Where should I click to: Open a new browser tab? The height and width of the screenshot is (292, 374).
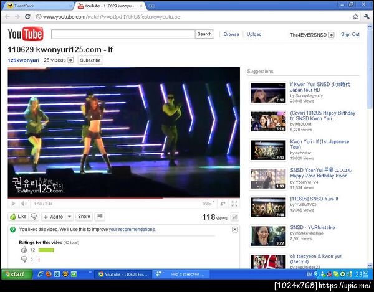pos(151,6)
